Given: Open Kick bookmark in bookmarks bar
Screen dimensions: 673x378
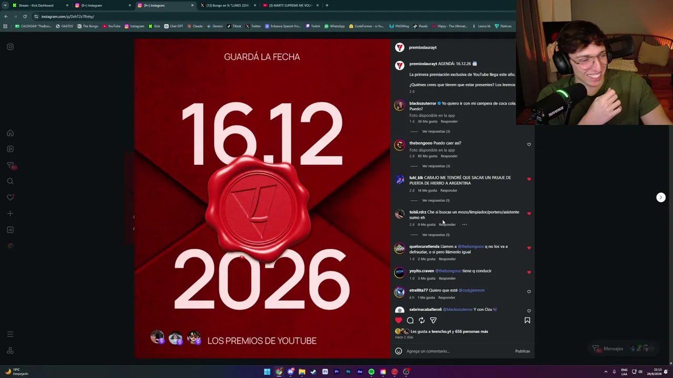Looking at the screenshot, I should (x=155, y=26).
